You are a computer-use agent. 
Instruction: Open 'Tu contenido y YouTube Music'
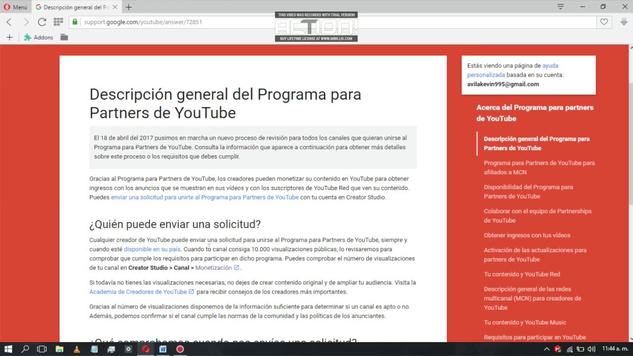pos(525,322)
